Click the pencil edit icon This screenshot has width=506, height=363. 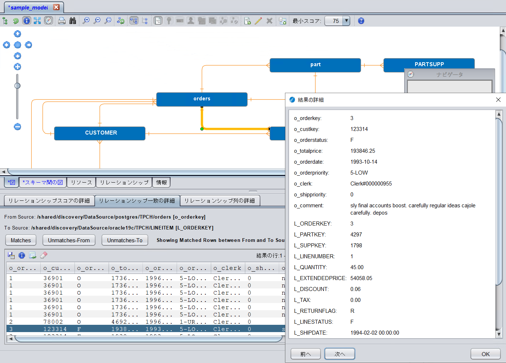pos(258,21)
